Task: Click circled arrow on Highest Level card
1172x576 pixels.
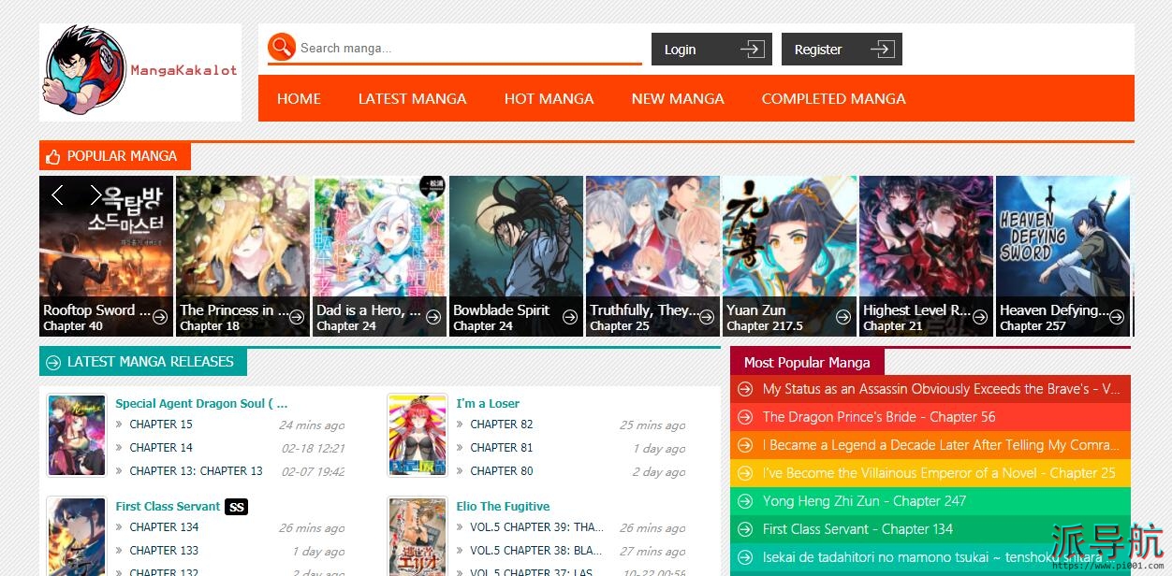Action: coord(980,317)
